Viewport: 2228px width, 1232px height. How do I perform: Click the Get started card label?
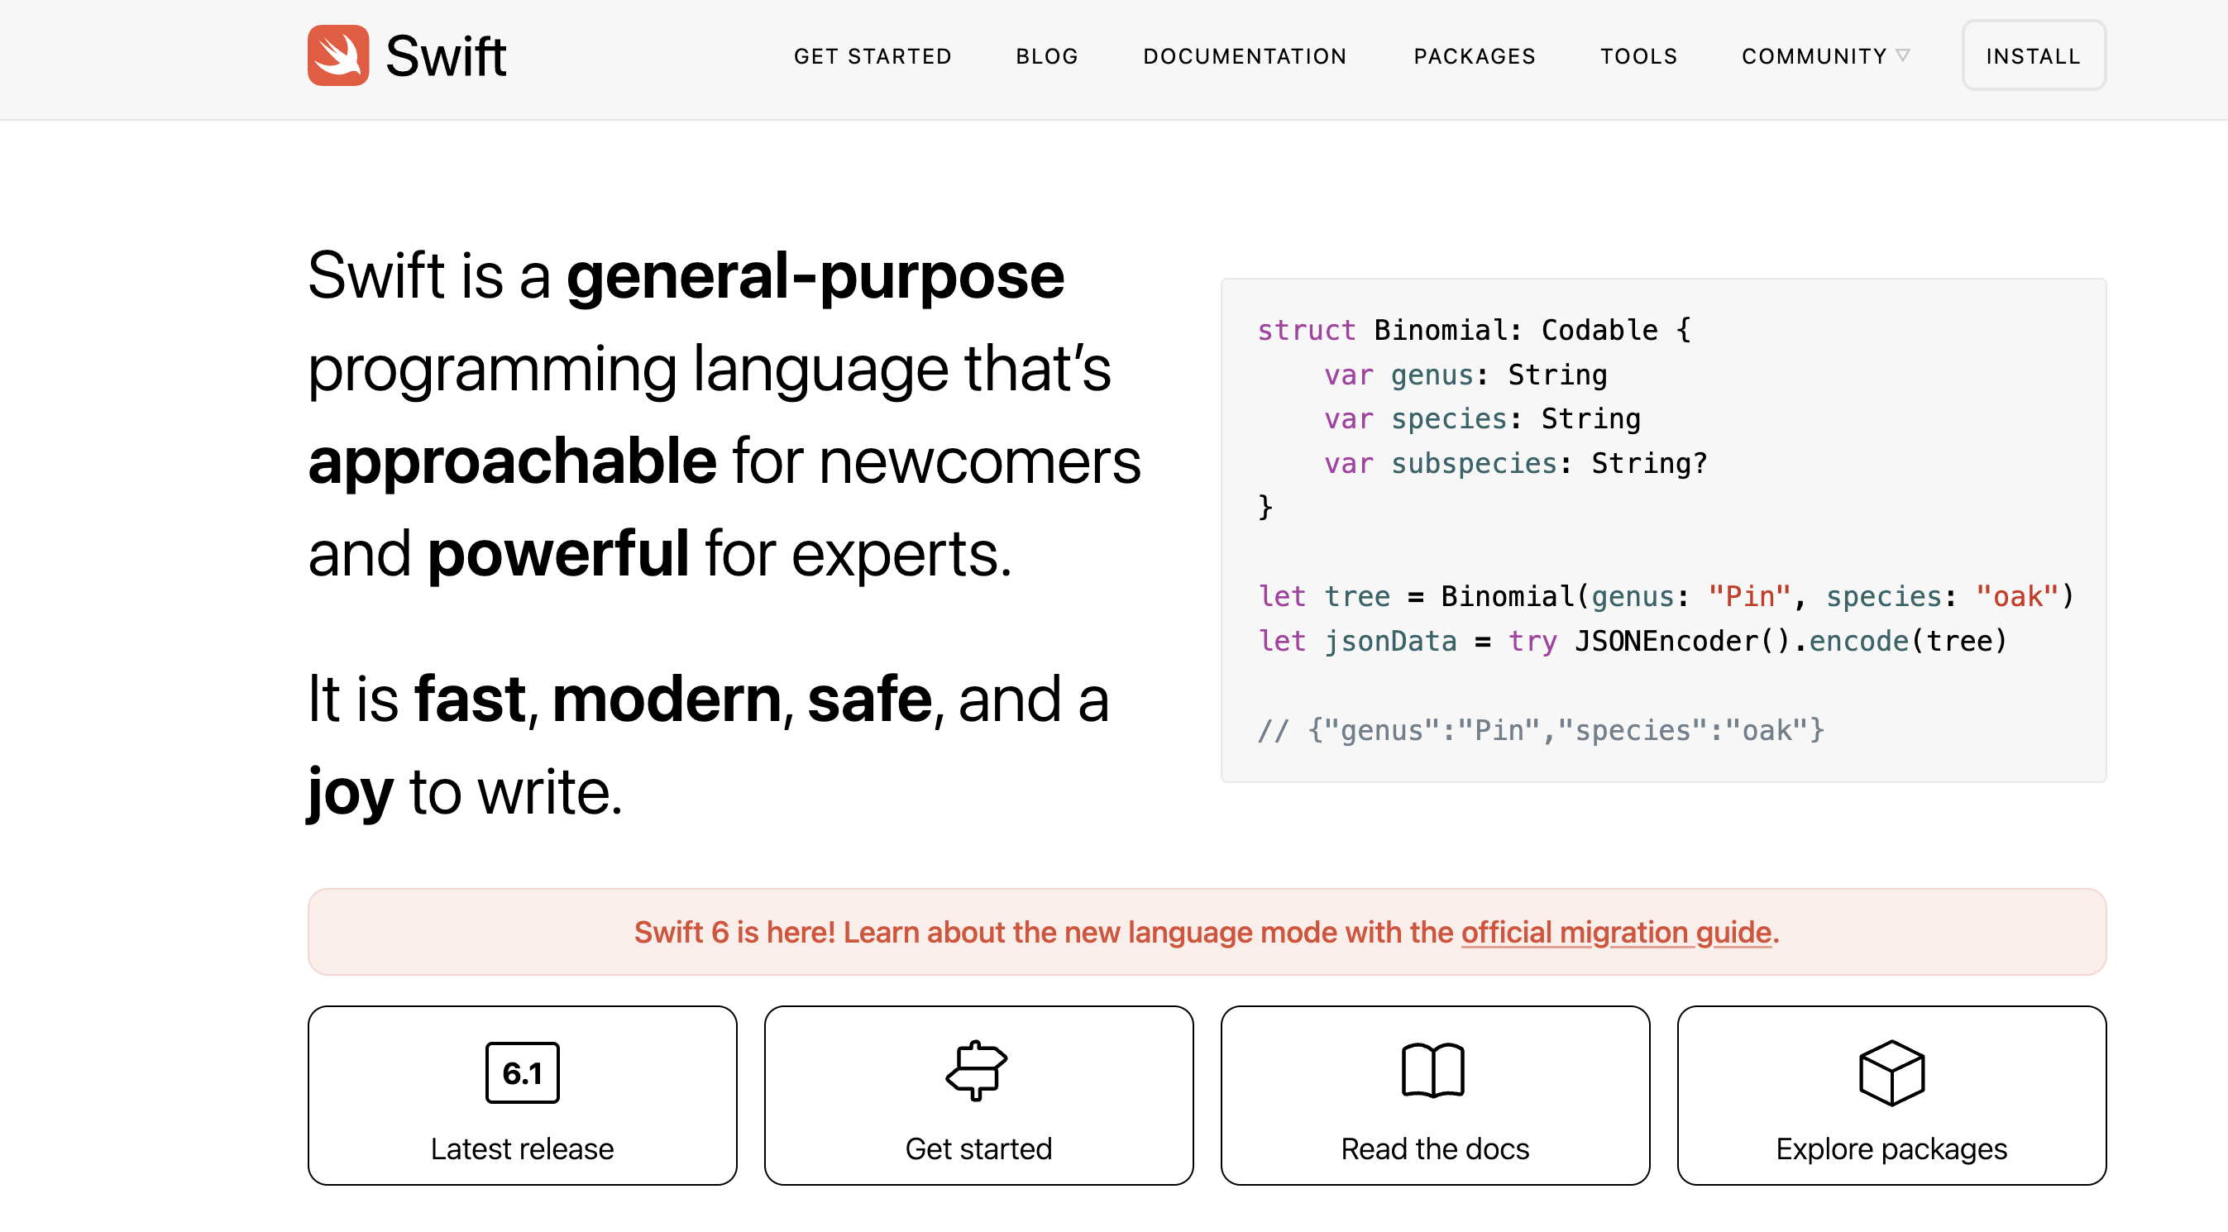coord(978,1148)
